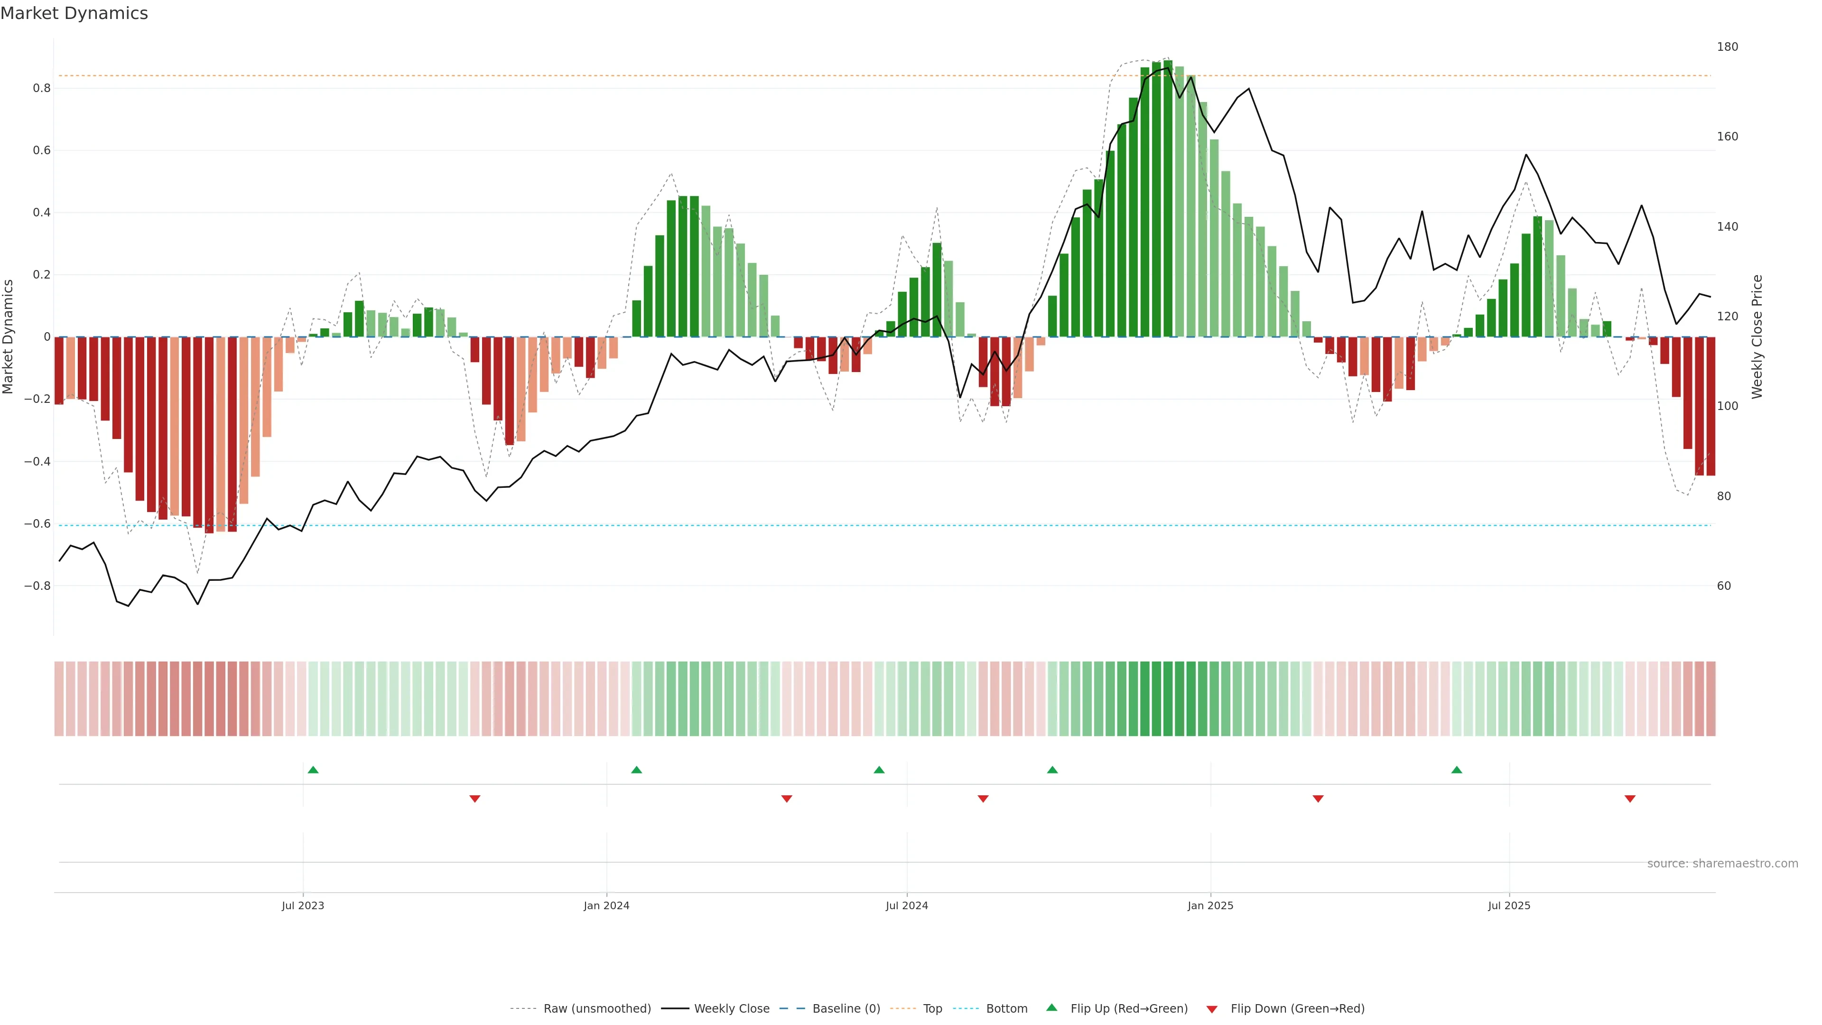Click the flip-up triangle before Jul 2024
Image resolution: width=1822 pixels, height=1025 pixels.
(879, 770)
